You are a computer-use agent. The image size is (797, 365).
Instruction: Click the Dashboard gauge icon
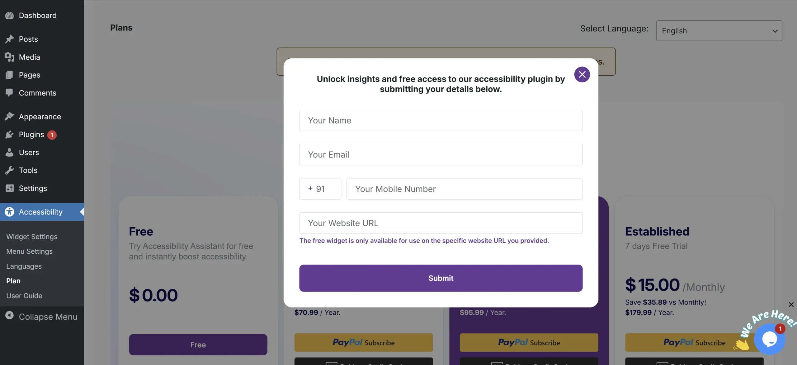coord(9,15)
